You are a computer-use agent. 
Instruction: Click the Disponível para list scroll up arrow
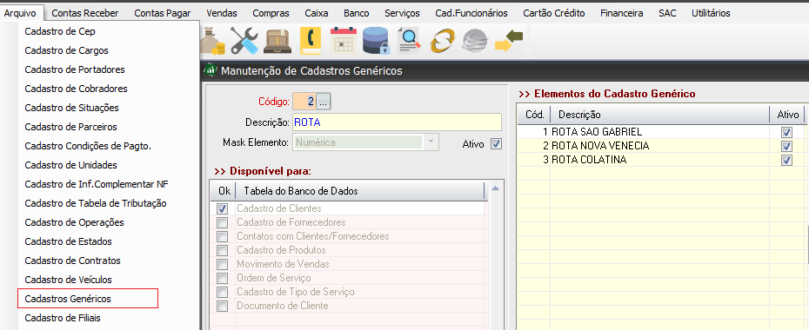point(495,189)
